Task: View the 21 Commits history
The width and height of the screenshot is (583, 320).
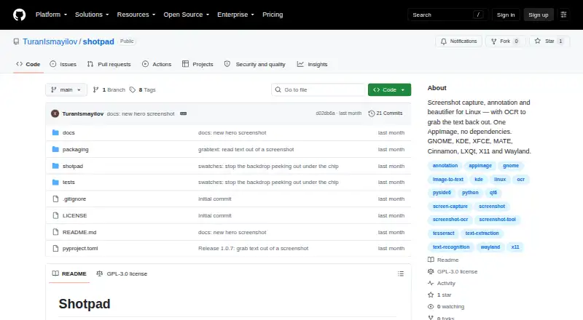Action: click(386, 113)
